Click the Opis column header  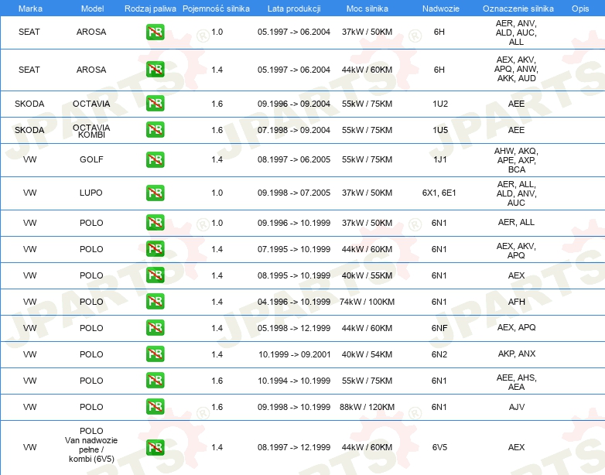580,9
